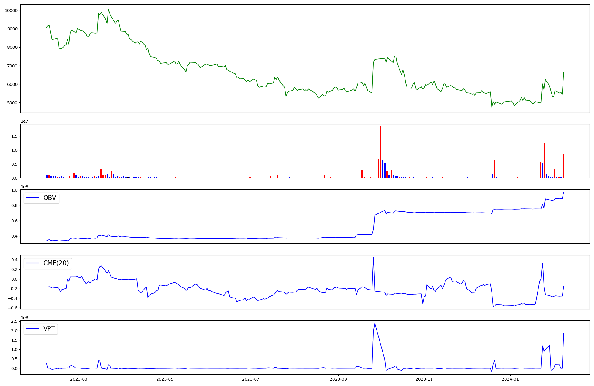Screen dimensions: 594x386
Task: Click the CMF(20) legend label
Action: (56, 263)
